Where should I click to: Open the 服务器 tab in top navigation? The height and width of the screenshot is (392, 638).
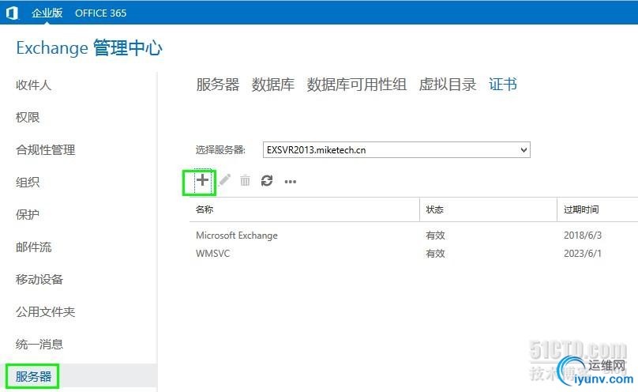(218, 85)
